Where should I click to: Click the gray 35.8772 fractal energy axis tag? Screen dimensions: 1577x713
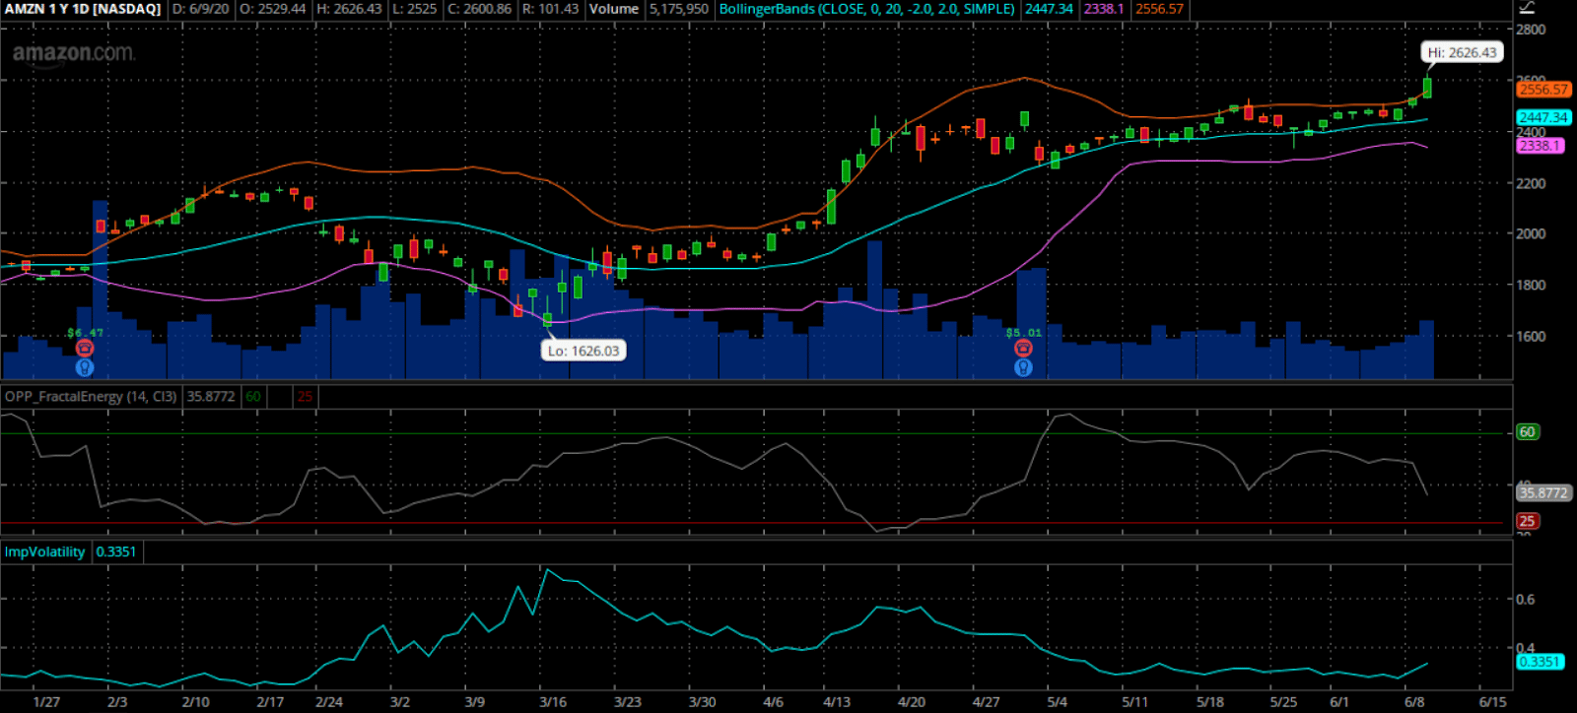(x=1543, y=493)
